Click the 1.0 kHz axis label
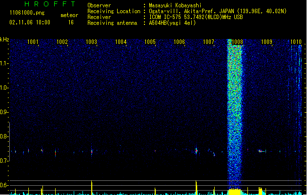 4,88
